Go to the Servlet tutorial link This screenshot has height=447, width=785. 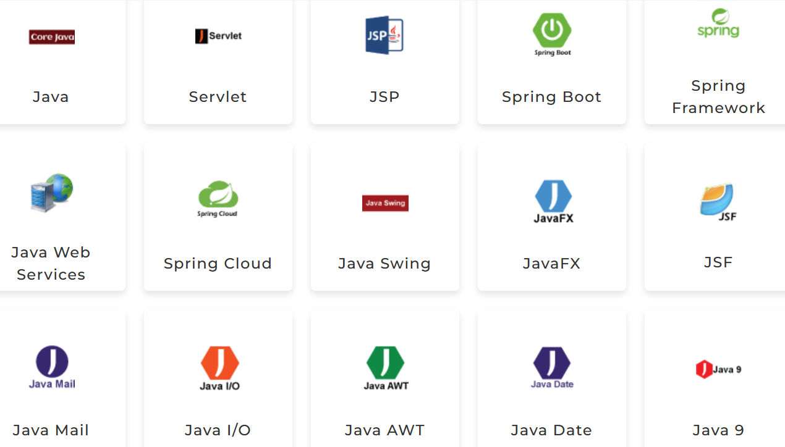click(x=218, y=97)
